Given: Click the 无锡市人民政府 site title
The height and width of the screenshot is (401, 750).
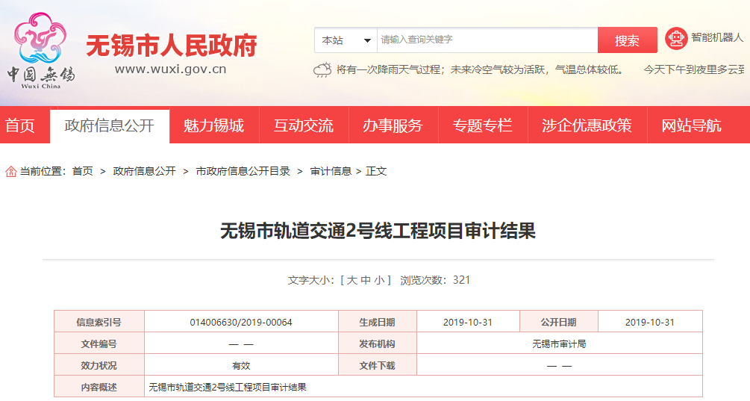Looking at the screenshot, I should [171, 46].
